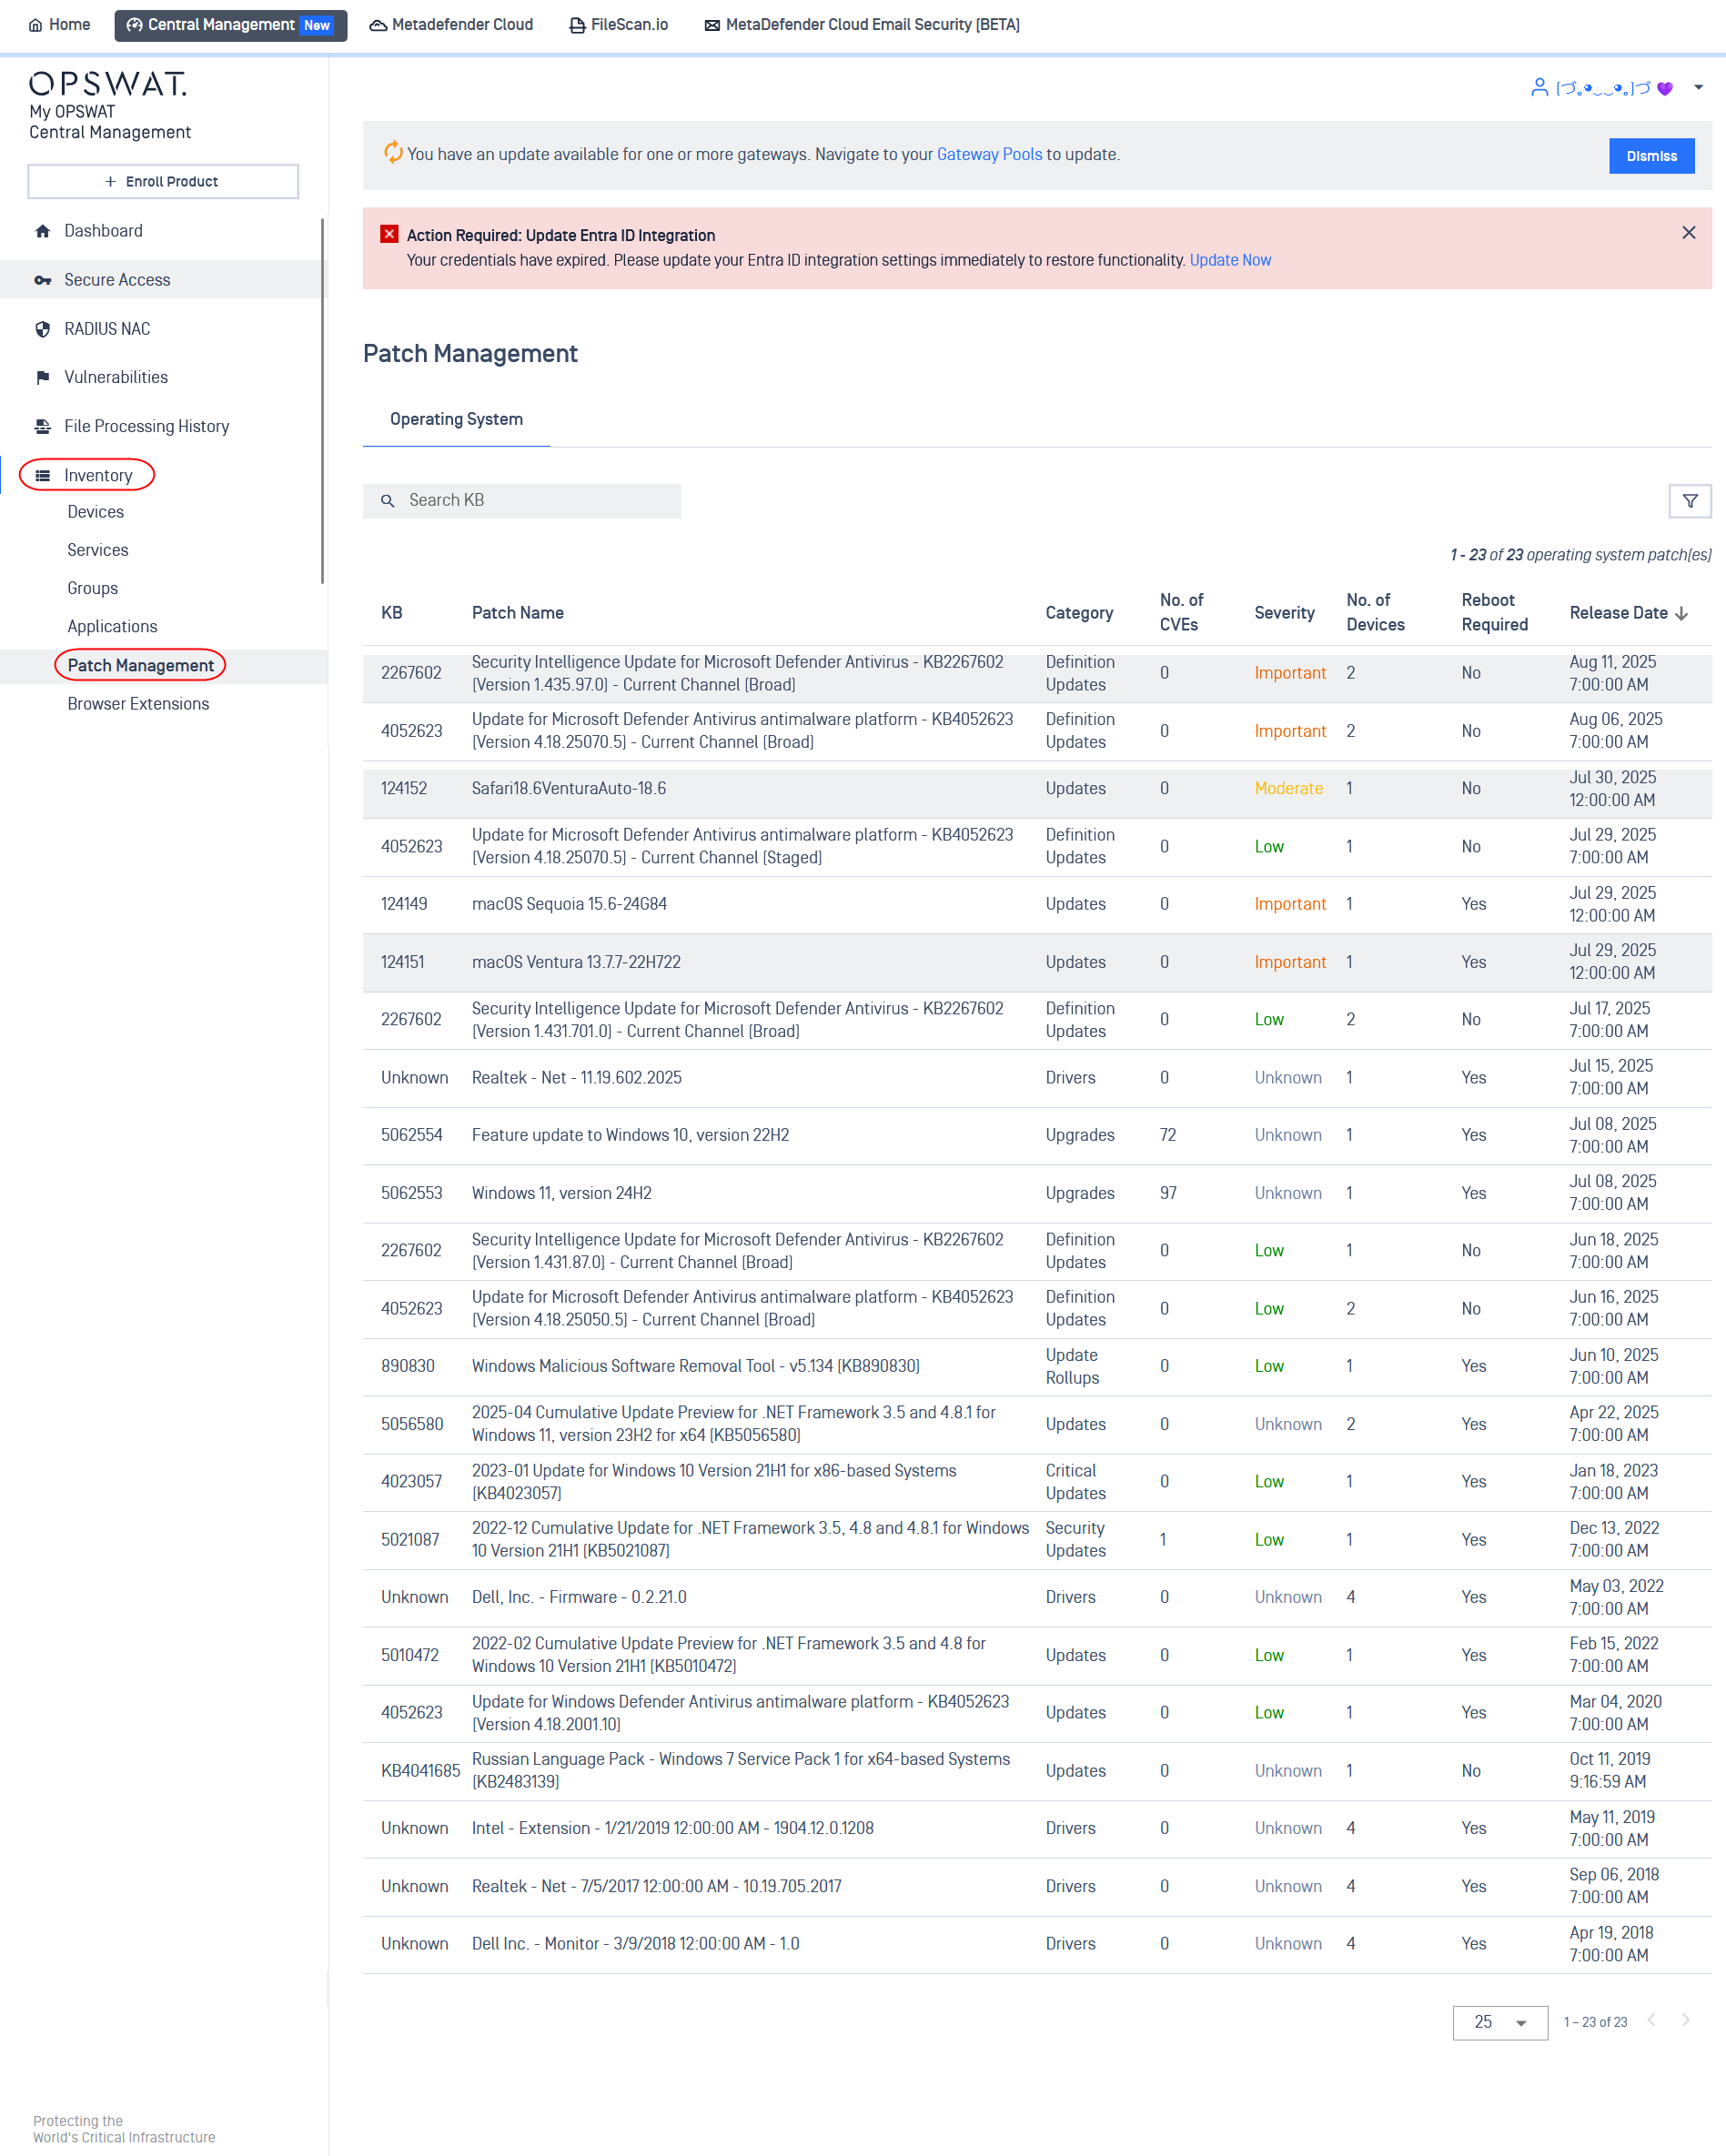Select KB 890830 cell

pos(408,1366)
